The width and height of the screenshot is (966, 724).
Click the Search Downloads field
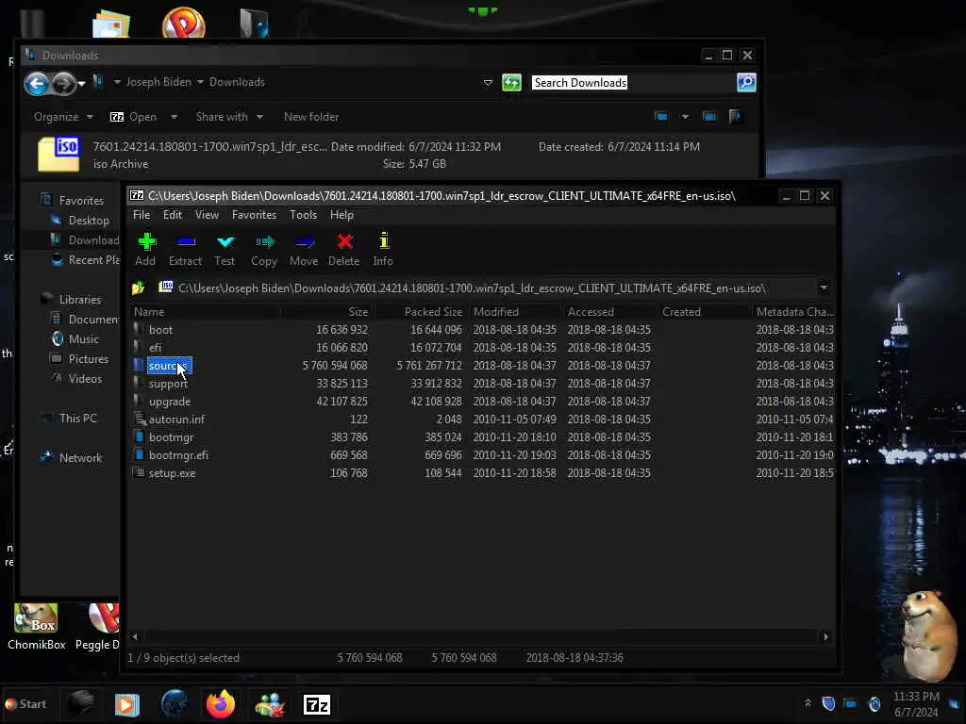click(632, 83)
